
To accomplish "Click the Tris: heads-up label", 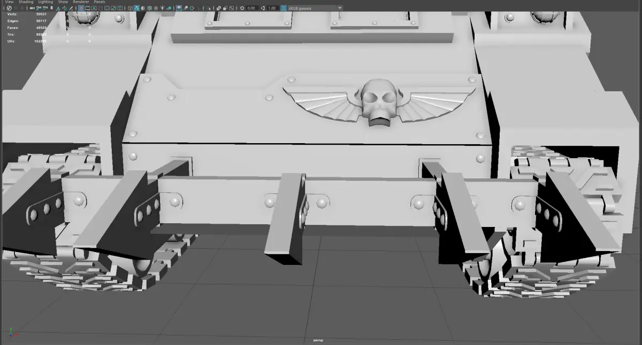I will tap(11, 34).
